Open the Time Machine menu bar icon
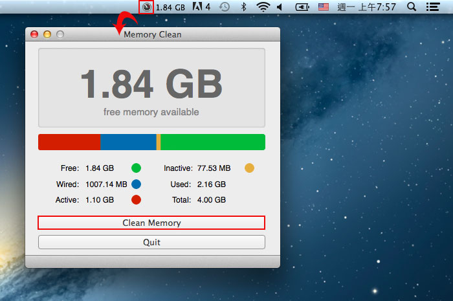 point(225,6)
